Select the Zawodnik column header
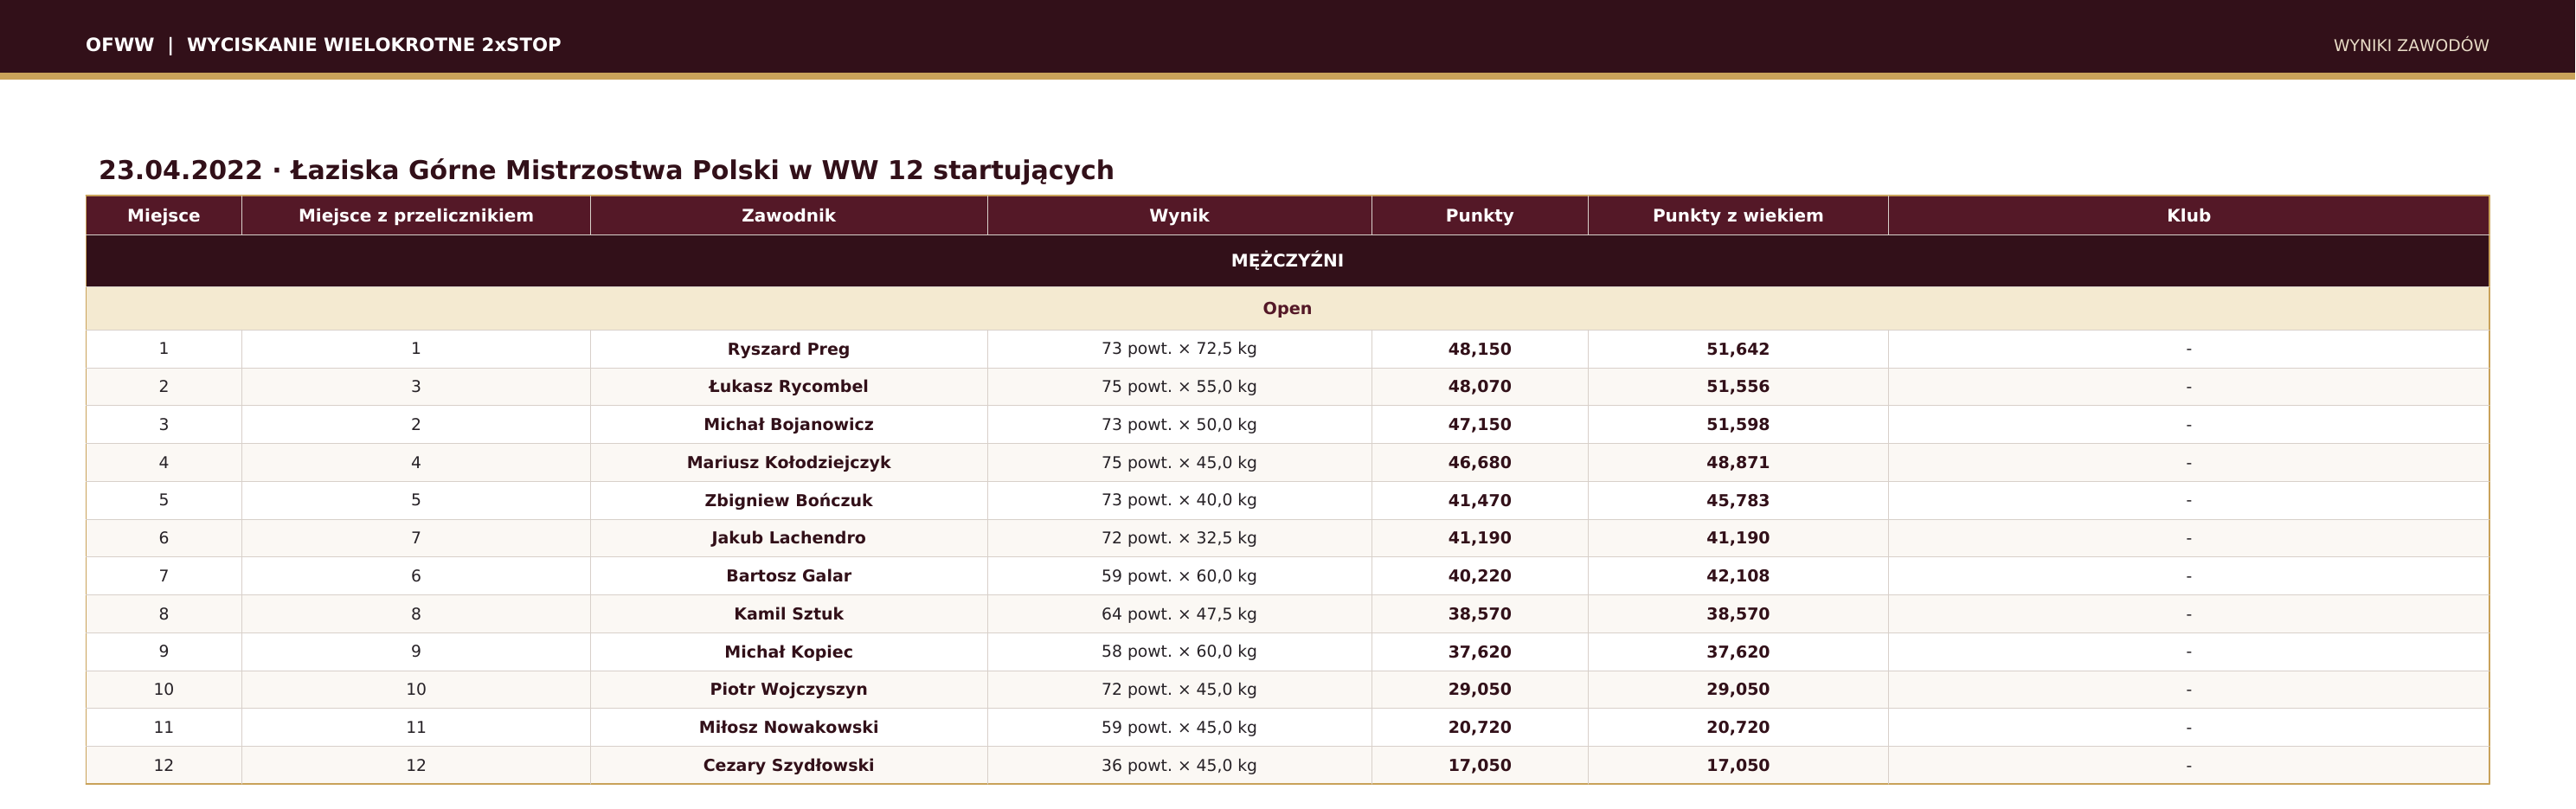Screen dimensions: 2576x809 click(789, 216)
